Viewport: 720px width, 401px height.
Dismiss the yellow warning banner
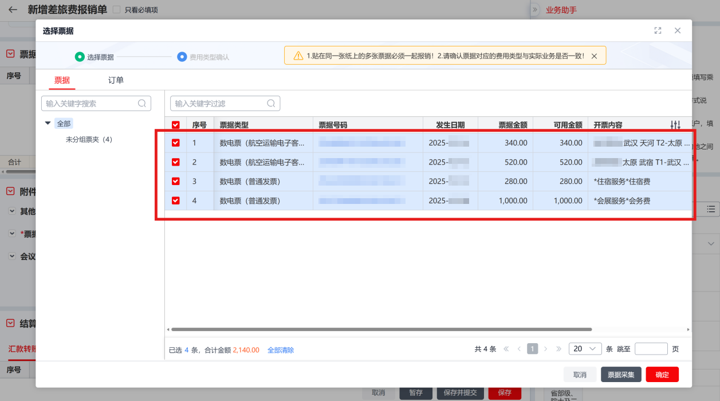(594, 56)
